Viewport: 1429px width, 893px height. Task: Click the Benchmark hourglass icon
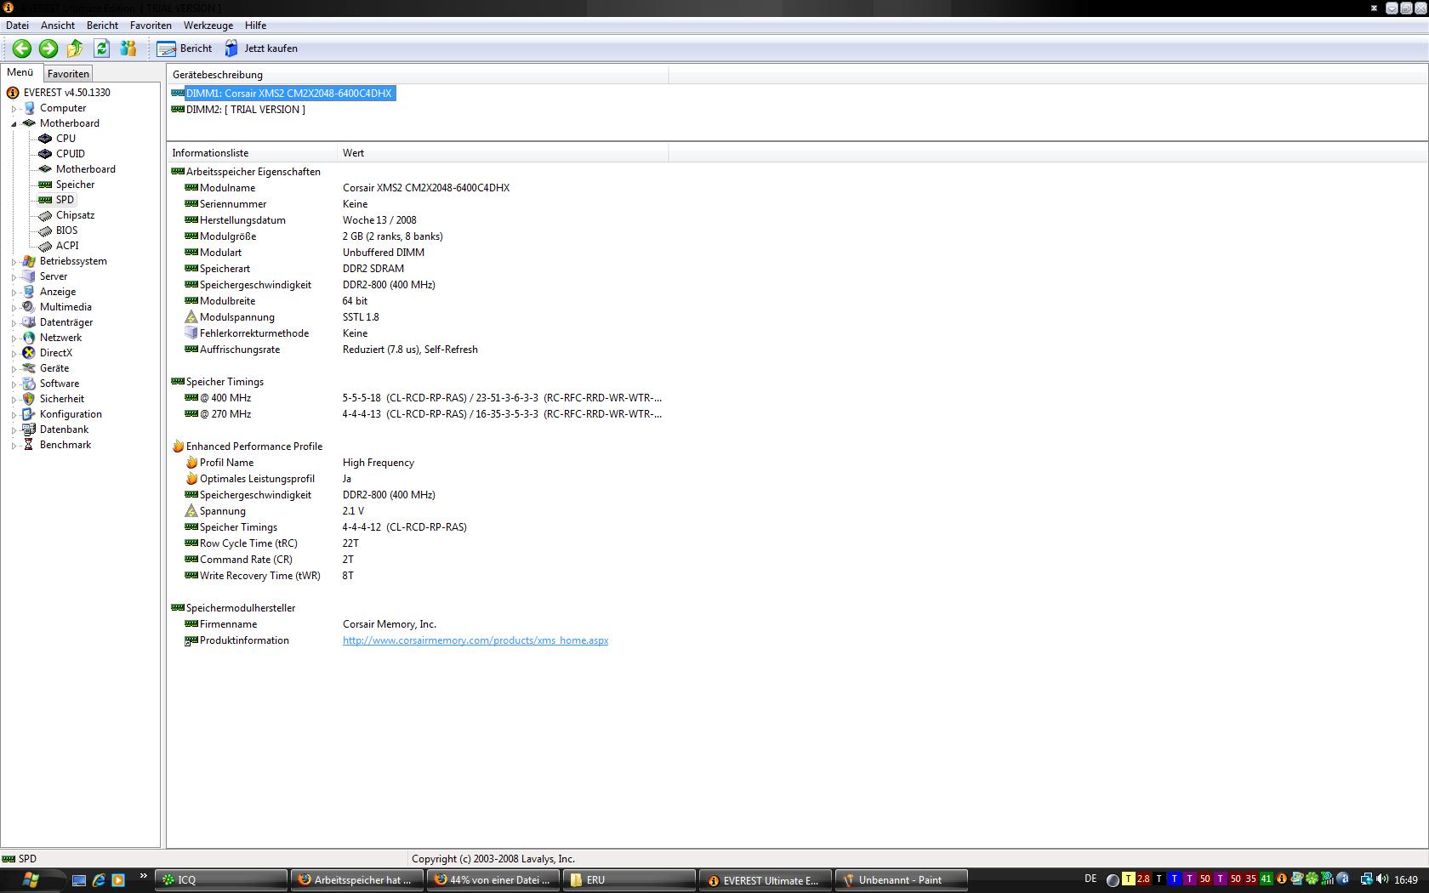29,445
